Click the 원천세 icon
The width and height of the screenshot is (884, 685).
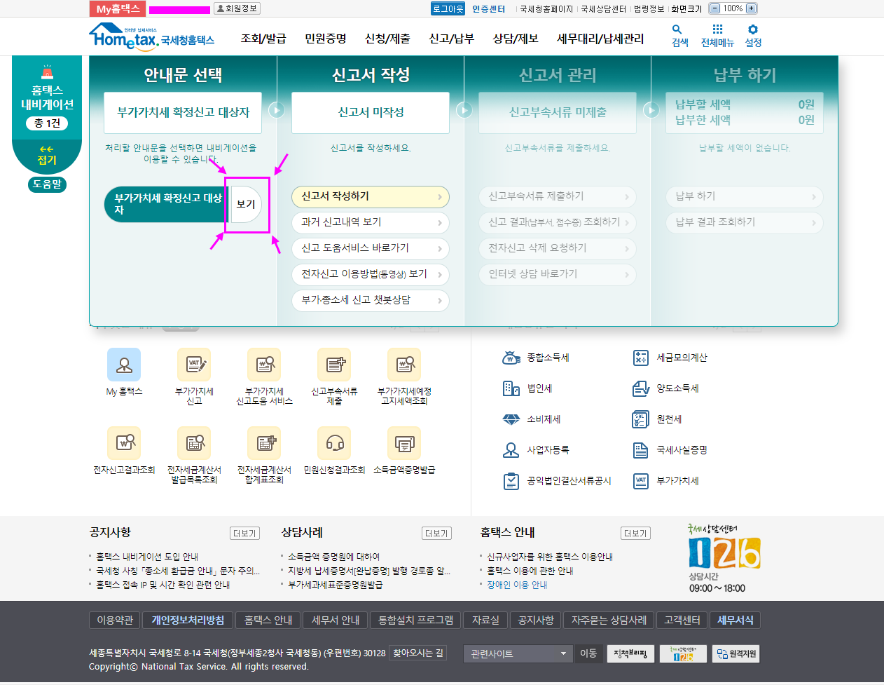click(x=641, y=419)
